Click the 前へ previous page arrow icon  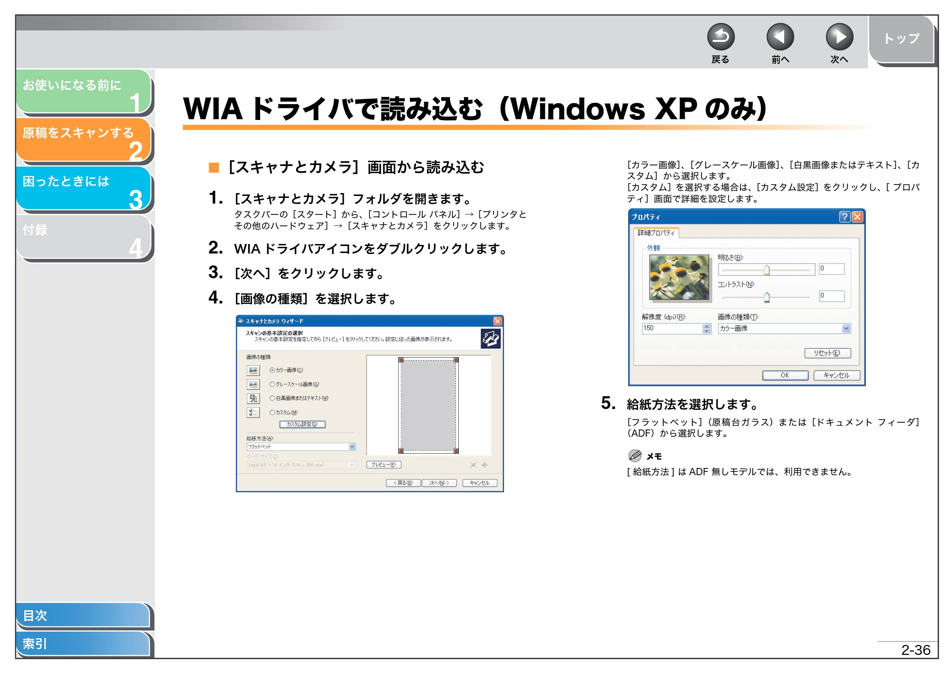(x=780, y=37)
